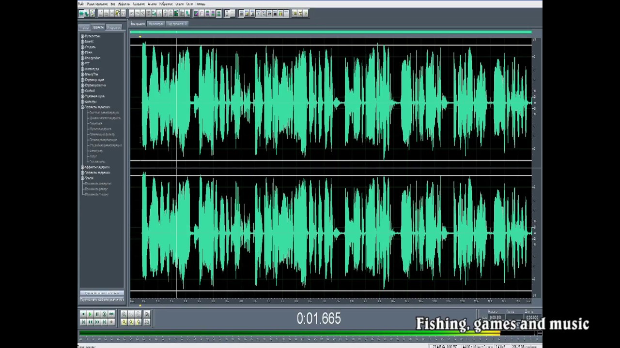Start playback with the green Play button

pyautogui.click(x=90, y=314)
